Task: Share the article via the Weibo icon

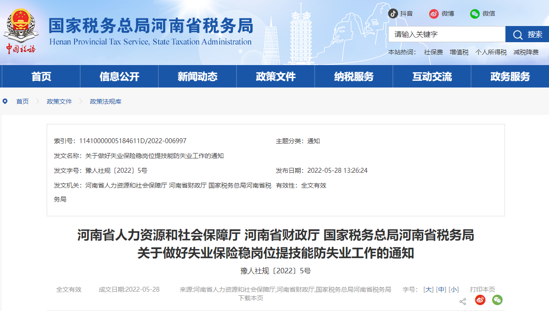Action: tap(480, 300)
